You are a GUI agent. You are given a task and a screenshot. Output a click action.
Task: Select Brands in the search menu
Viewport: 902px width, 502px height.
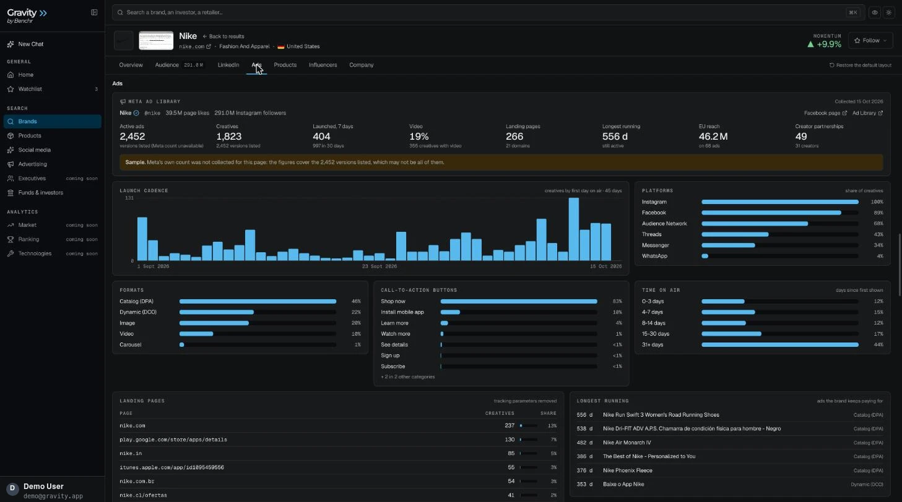pos(52,121)
